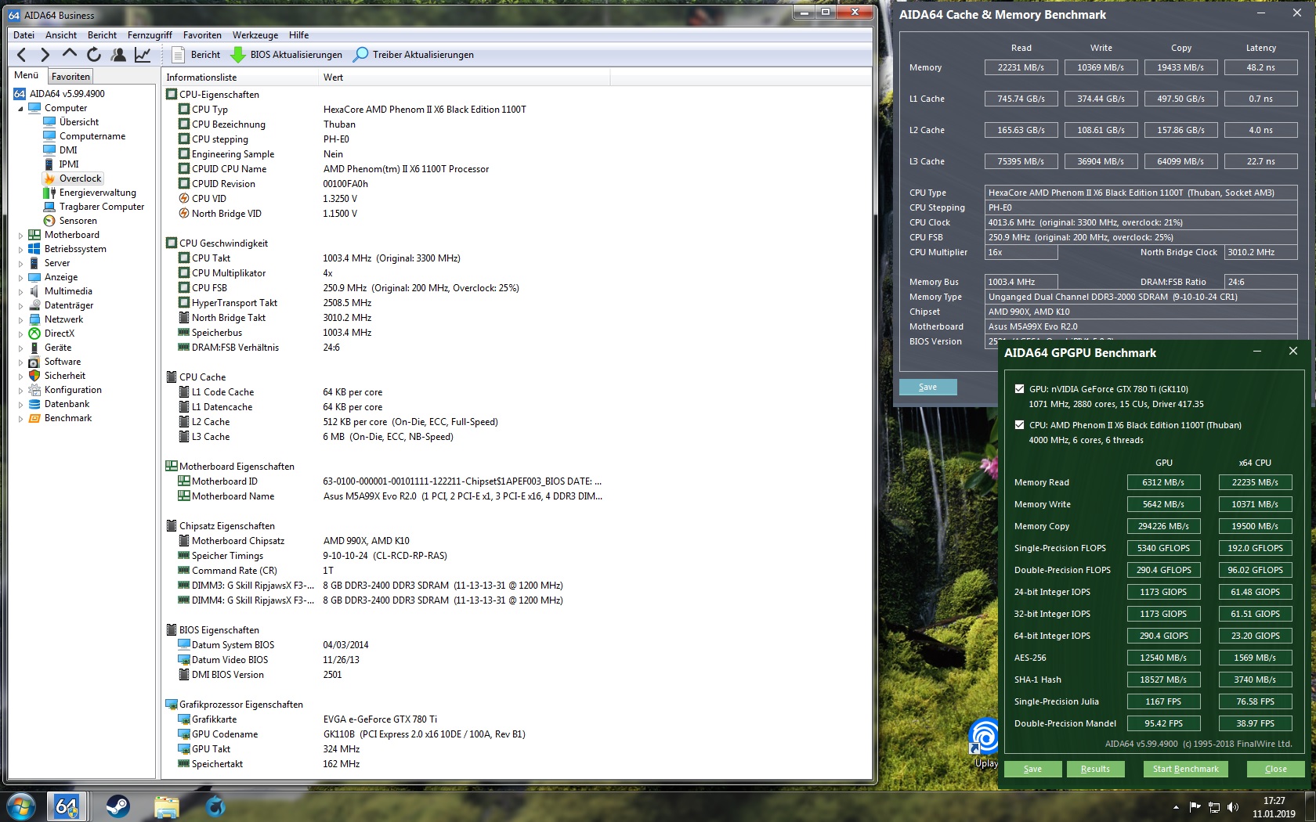Open the graph chart toolbar icon
Screen dimensions: 1316x822
click(143, 55)
